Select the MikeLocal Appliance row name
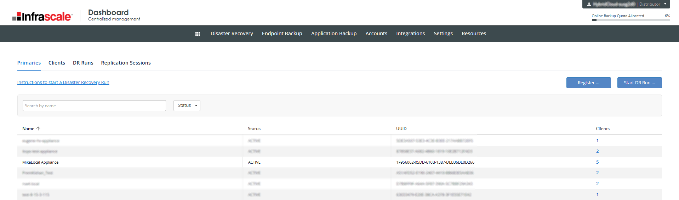 [40, 162]
